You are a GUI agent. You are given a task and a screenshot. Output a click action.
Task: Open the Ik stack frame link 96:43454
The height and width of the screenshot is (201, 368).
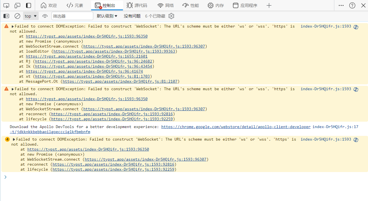[93, 66]
